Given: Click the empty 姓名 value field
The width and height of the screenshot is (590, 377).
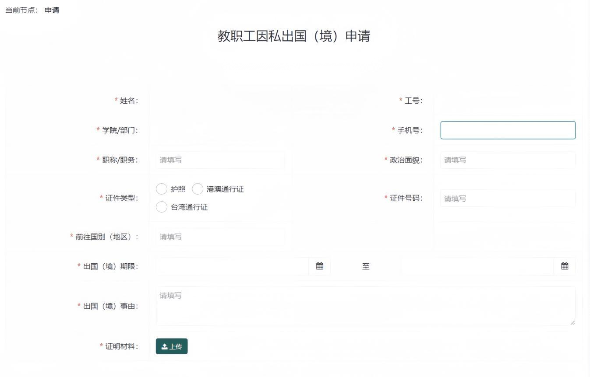Looking at the screenshot, I should click(220, 101).
